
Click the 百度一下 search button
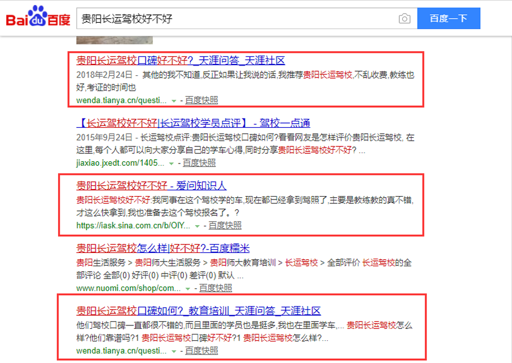coord(448,18)
